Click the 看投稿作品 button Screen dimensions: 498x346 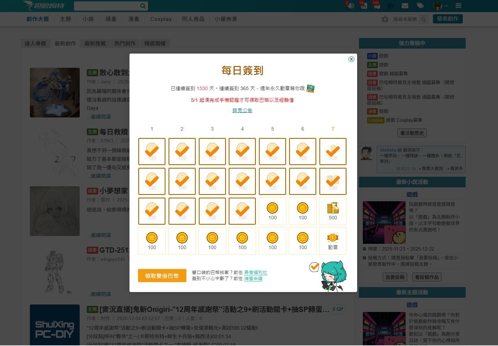coord(427,277)
